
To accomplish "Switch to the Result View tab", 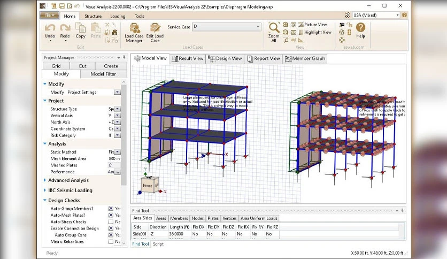I will [x=188, y=58].
